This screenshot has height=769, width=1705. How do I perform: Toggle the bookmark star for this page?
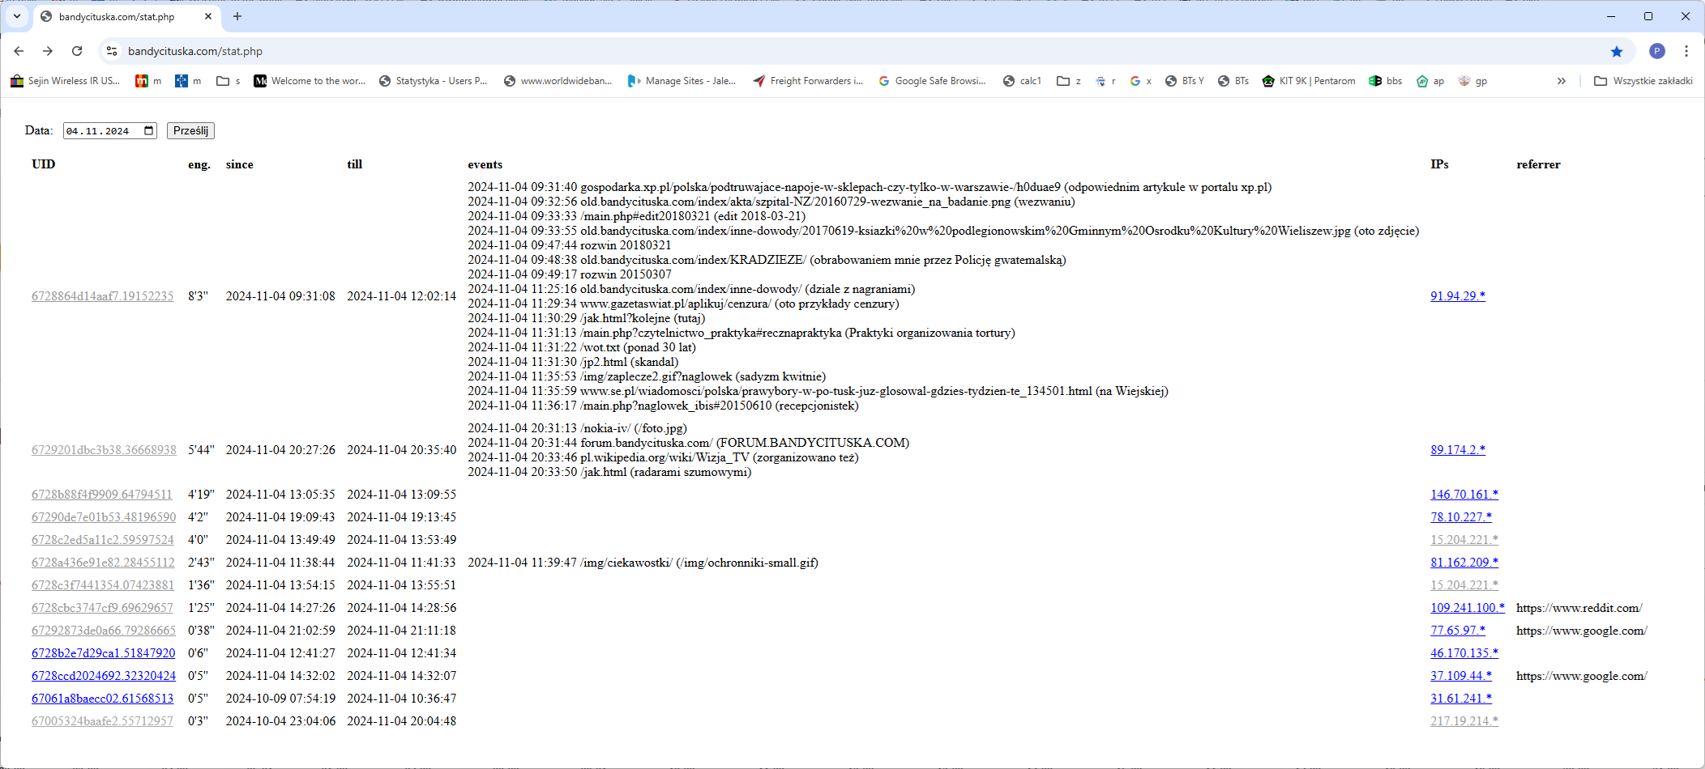[1617, 51]
